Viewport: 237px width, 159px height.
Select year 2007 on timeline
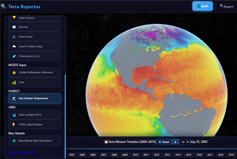pyautogui.click(x=103, y=155)
